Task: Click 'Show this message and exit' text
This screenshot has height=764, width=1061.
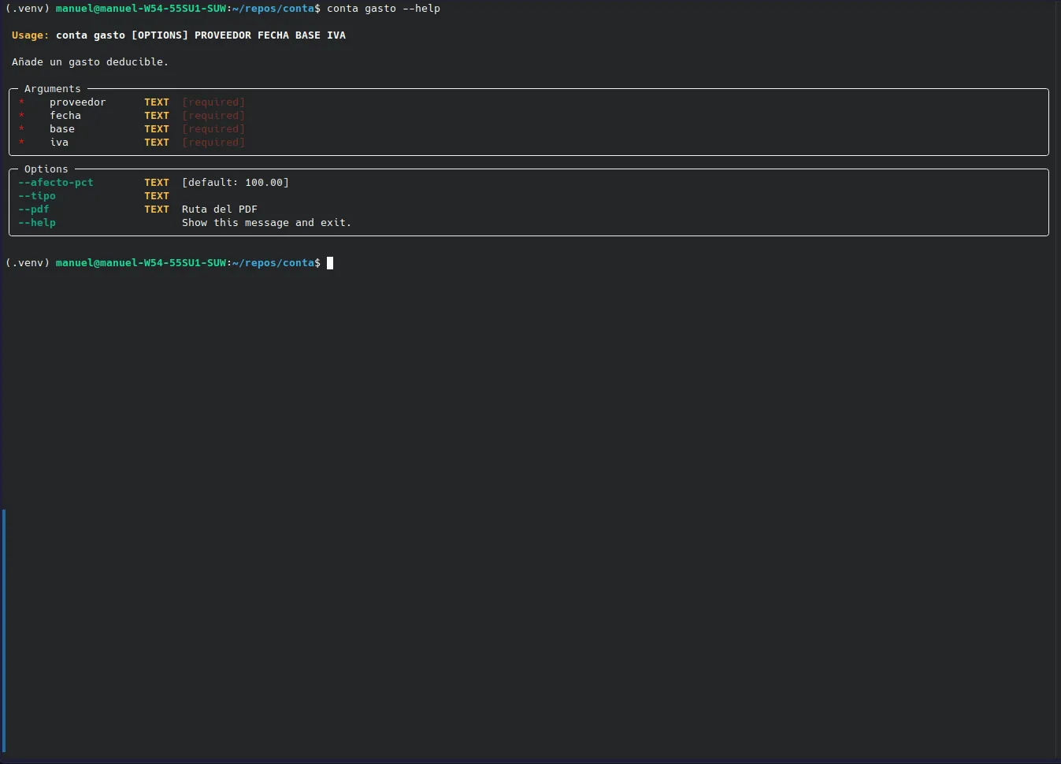Action: click(268, 222)
